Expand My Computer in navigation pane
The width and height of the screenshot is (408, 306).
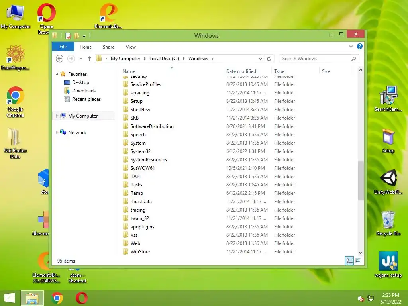(x=57, y=116)
